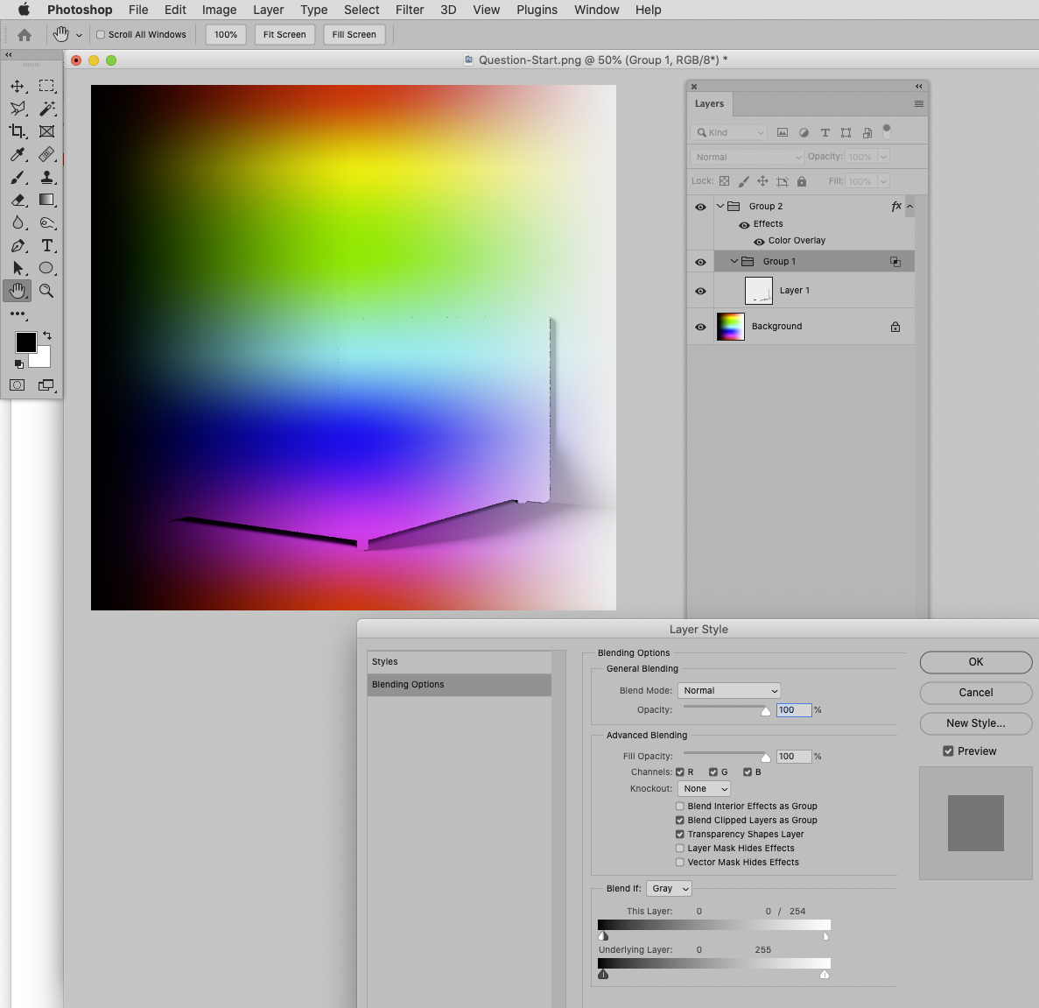
Task: Select Blending Options in Styles list
Action: click(407, 684)
